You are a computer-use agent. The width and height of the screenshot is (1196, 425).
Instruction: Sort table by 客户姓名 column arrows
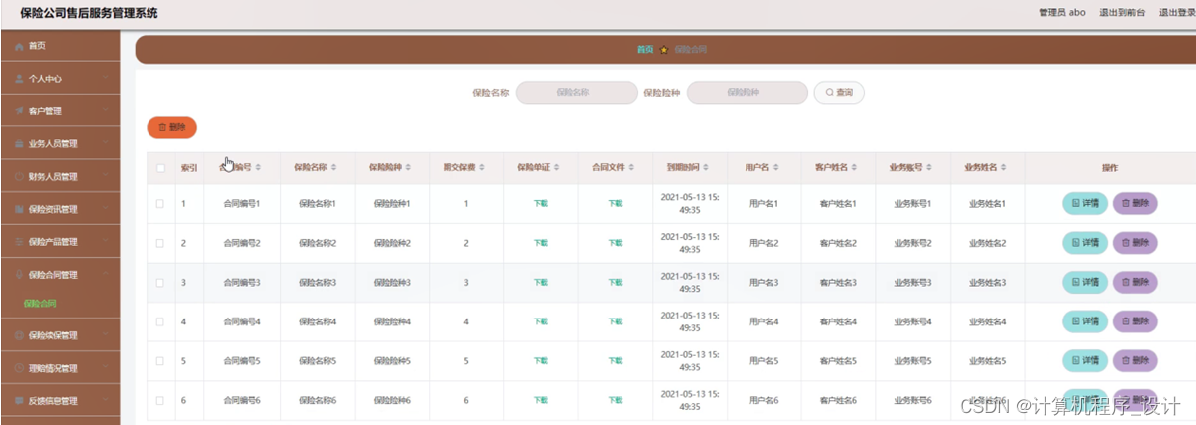click(x=855, y=168)
